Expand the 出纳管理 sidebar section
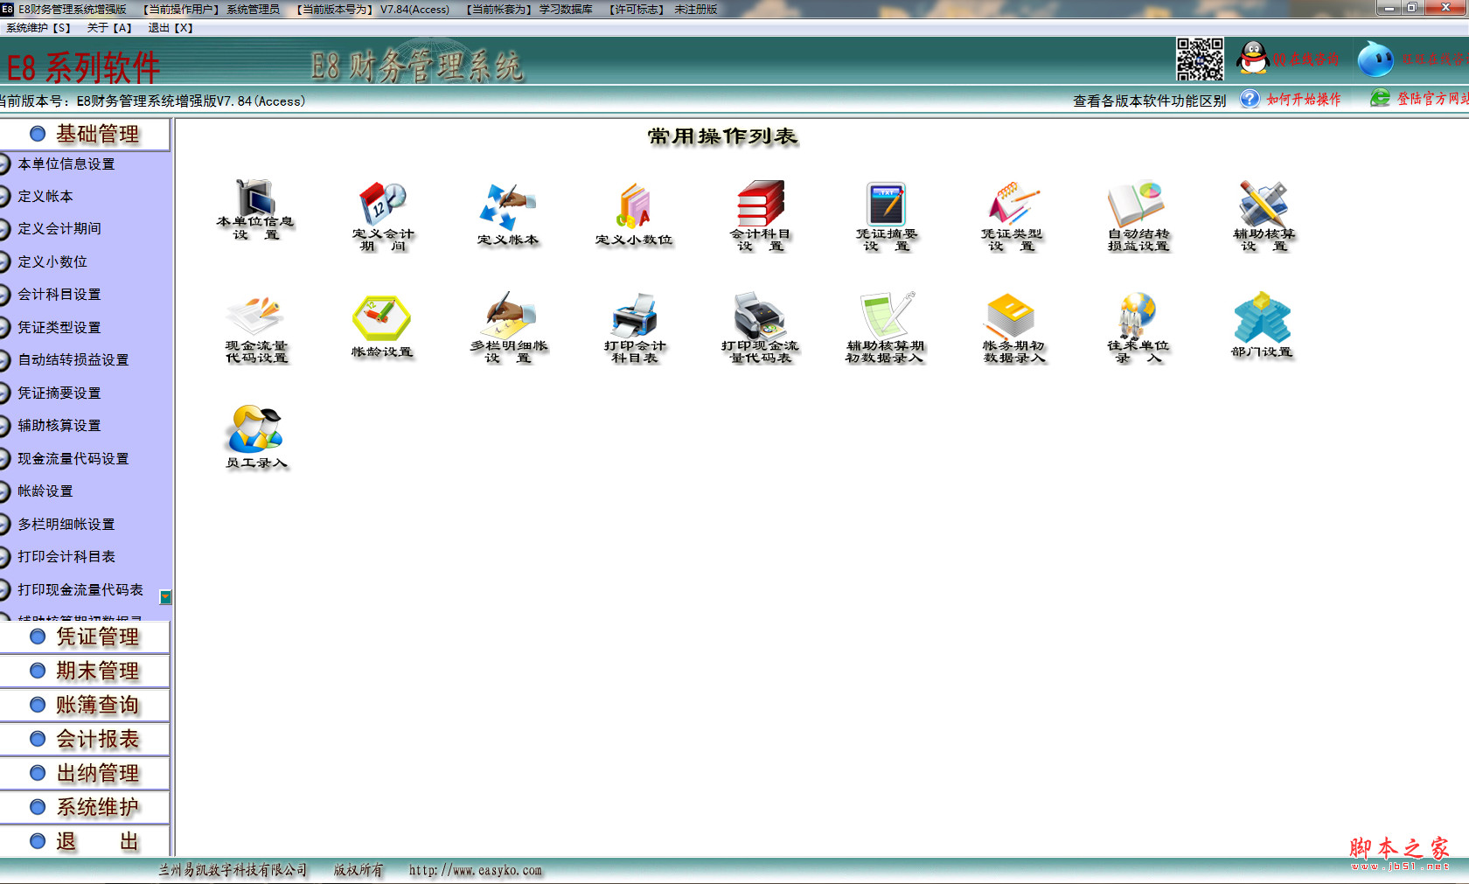Image resolution: width=1469 pixels, height=884 pixels. click(85, 773)
